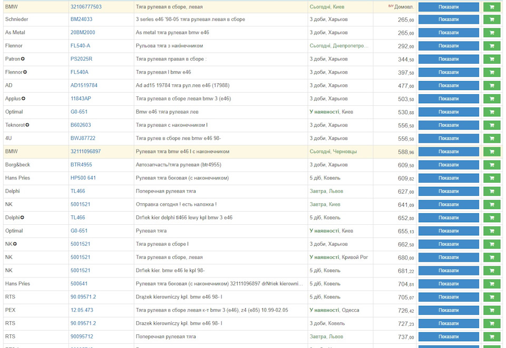Image resolution: width=506 pixels, height=348 pixels.
Task: Open part number link B602603
Action: click(81, 125)
